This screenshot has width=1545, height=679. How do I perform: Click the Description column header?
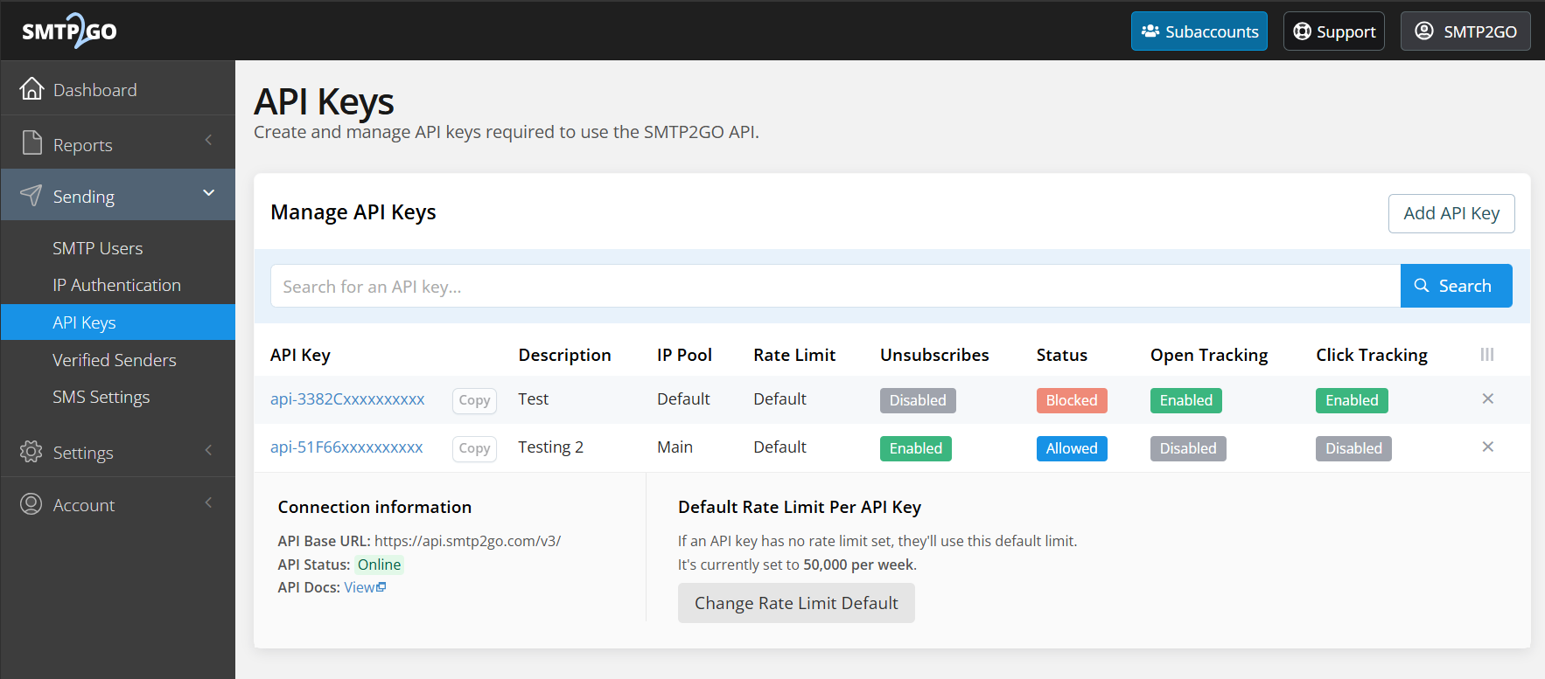point(564,355)
